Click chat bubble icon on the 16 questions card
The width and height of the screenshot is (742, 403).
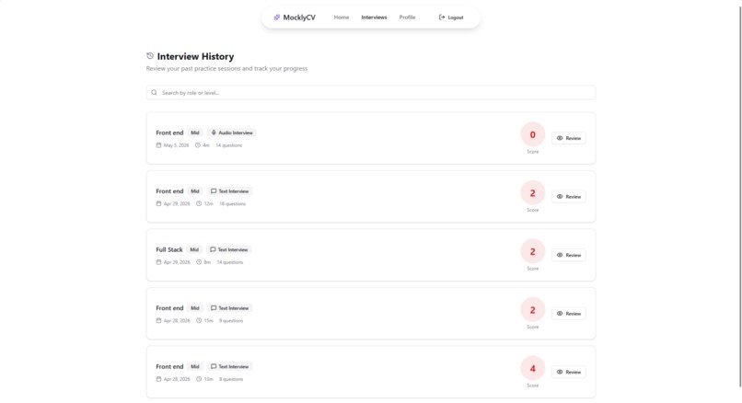click(x=214, y=191)
